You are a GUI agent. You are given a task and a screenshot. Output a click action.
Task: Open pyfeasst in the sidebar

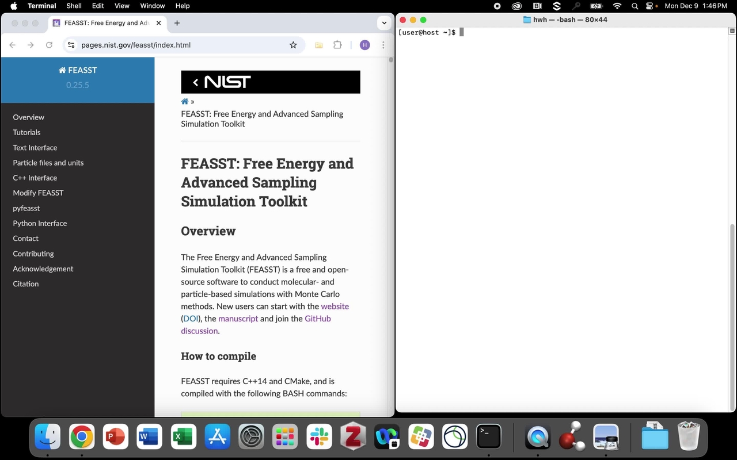26,208
